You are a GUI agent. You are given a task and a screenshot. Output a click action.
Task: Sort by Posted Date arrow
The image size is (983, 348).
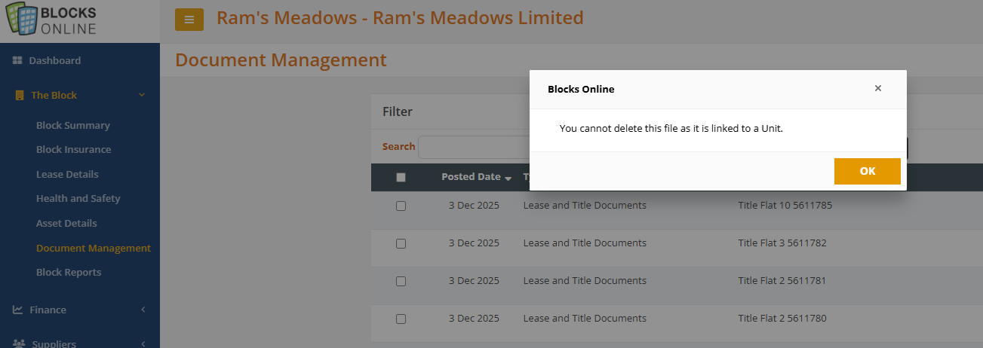pyautogui.click(x=508, y=178)
